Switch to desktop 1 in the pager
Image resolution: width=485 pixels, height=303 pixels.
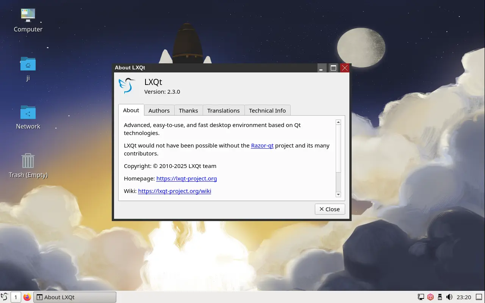[x=16, y=297]
